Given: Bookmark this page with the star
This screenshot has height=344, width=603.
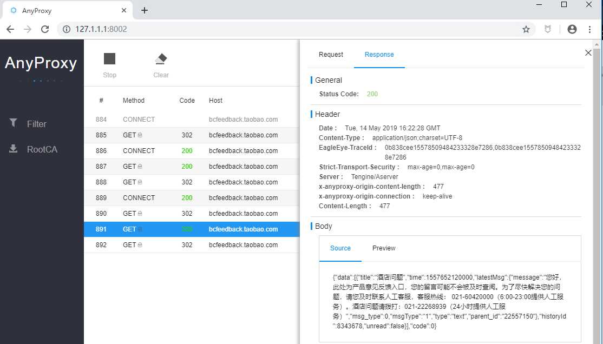Looking at the screenshot, I should click(526, 29).
